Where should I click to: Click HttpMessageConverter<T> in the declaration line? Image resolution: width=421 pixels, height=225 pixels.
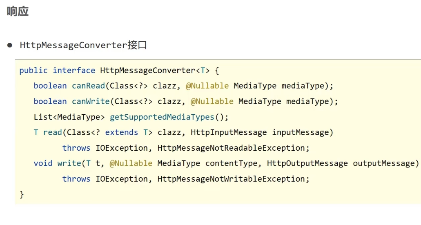point(155,71)
